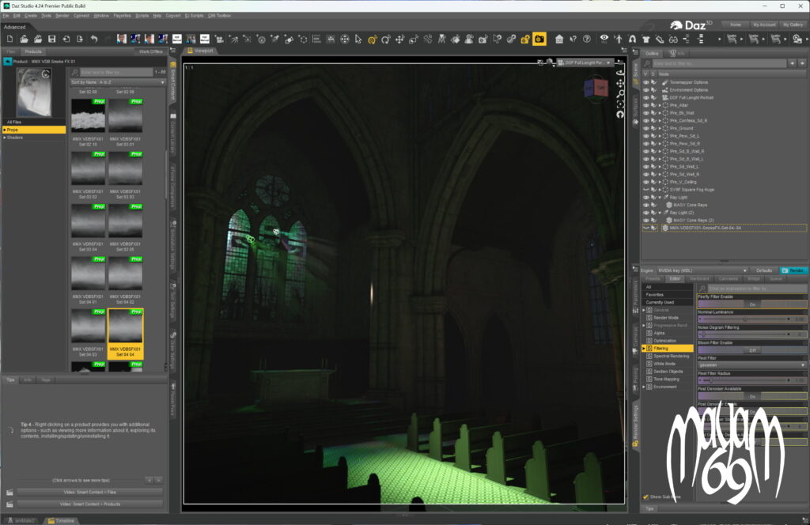Select the Node Selection arrow tool

[358, 40]
